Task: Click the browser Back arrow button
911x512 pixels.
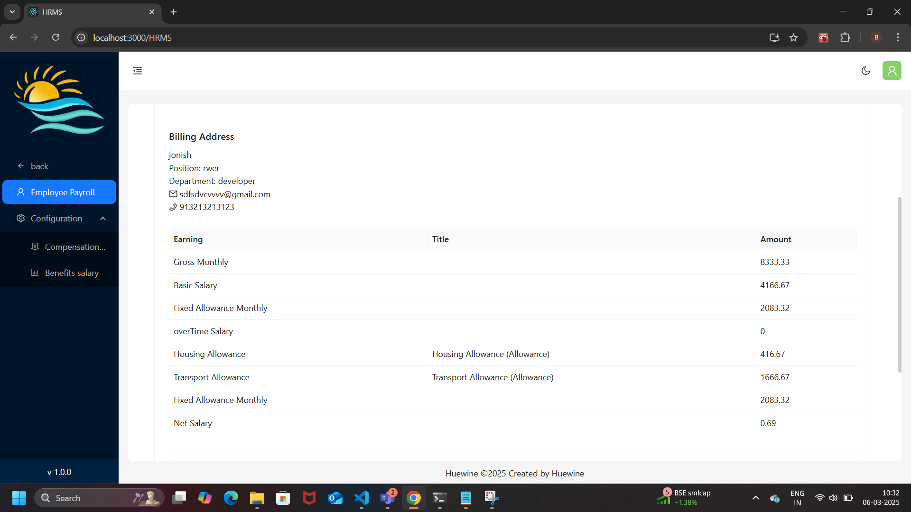Action: click(x=13, y=37)
